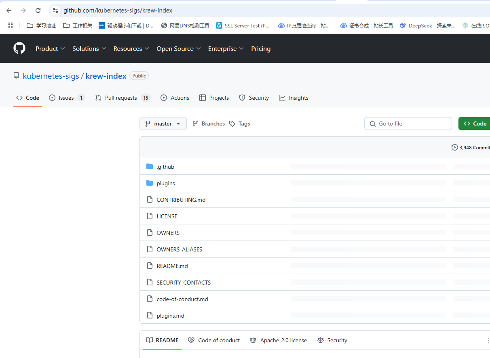
Task: Open the master branch selector
Action: [x=163, y=124]
